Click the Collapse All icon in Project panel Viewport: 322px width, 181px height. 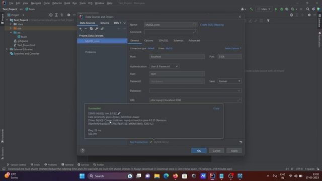(x=62, y=15)
